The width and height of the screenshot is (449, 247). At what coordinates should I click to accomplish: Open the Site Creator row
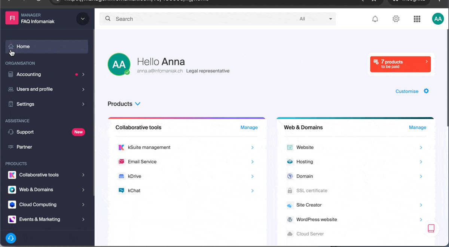(x=355, y=205)
